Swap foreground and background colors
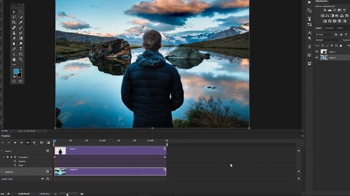 (21, 70)
